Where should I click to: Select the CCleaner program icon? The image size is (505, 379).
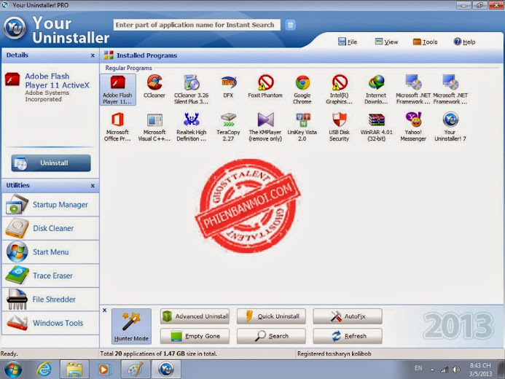click(154, 87)
